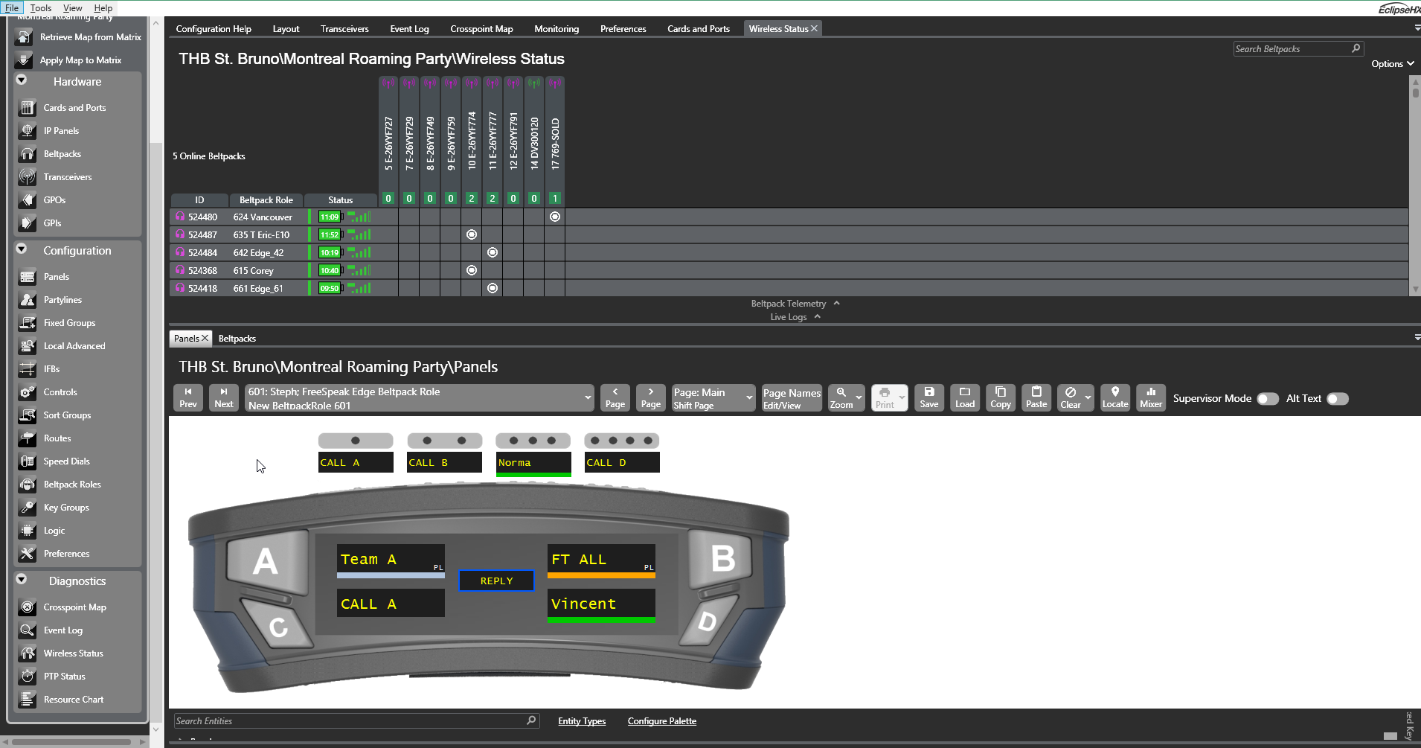Click the Save icon in panel toolbar
The image size is (1421, 748).
click(928, 397)
